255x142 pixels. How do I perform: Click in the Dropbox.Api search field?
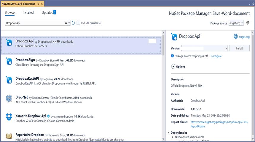tap(35, 23)
